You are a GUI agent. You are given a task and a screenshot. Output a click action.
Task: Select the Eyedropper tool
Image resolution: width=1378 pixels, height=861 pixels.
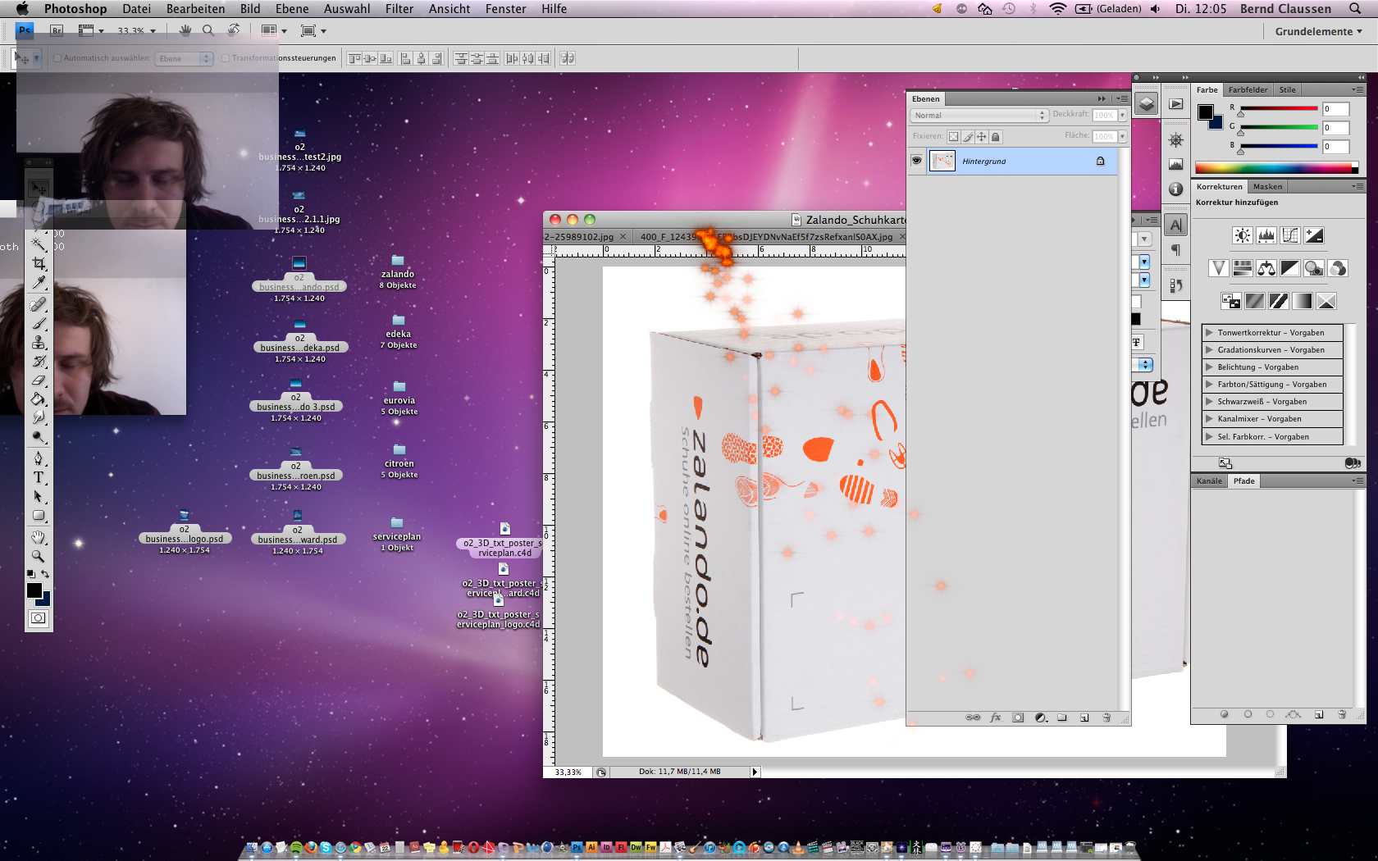[39, 283]
